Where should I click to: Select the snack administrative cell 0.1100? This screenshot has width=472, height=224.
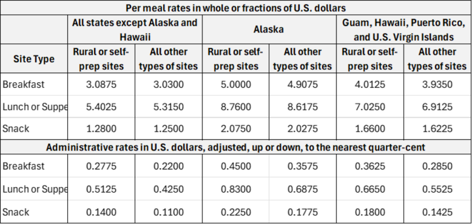(x=168, y=212)
